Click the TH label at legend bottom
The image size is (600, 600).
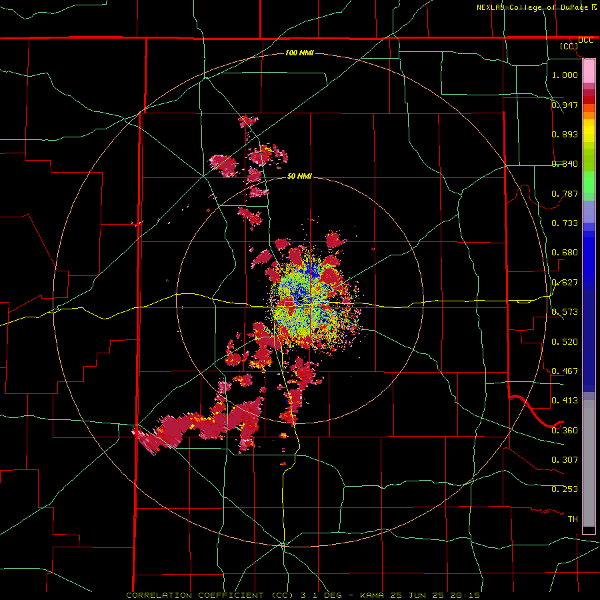point(573,519)
